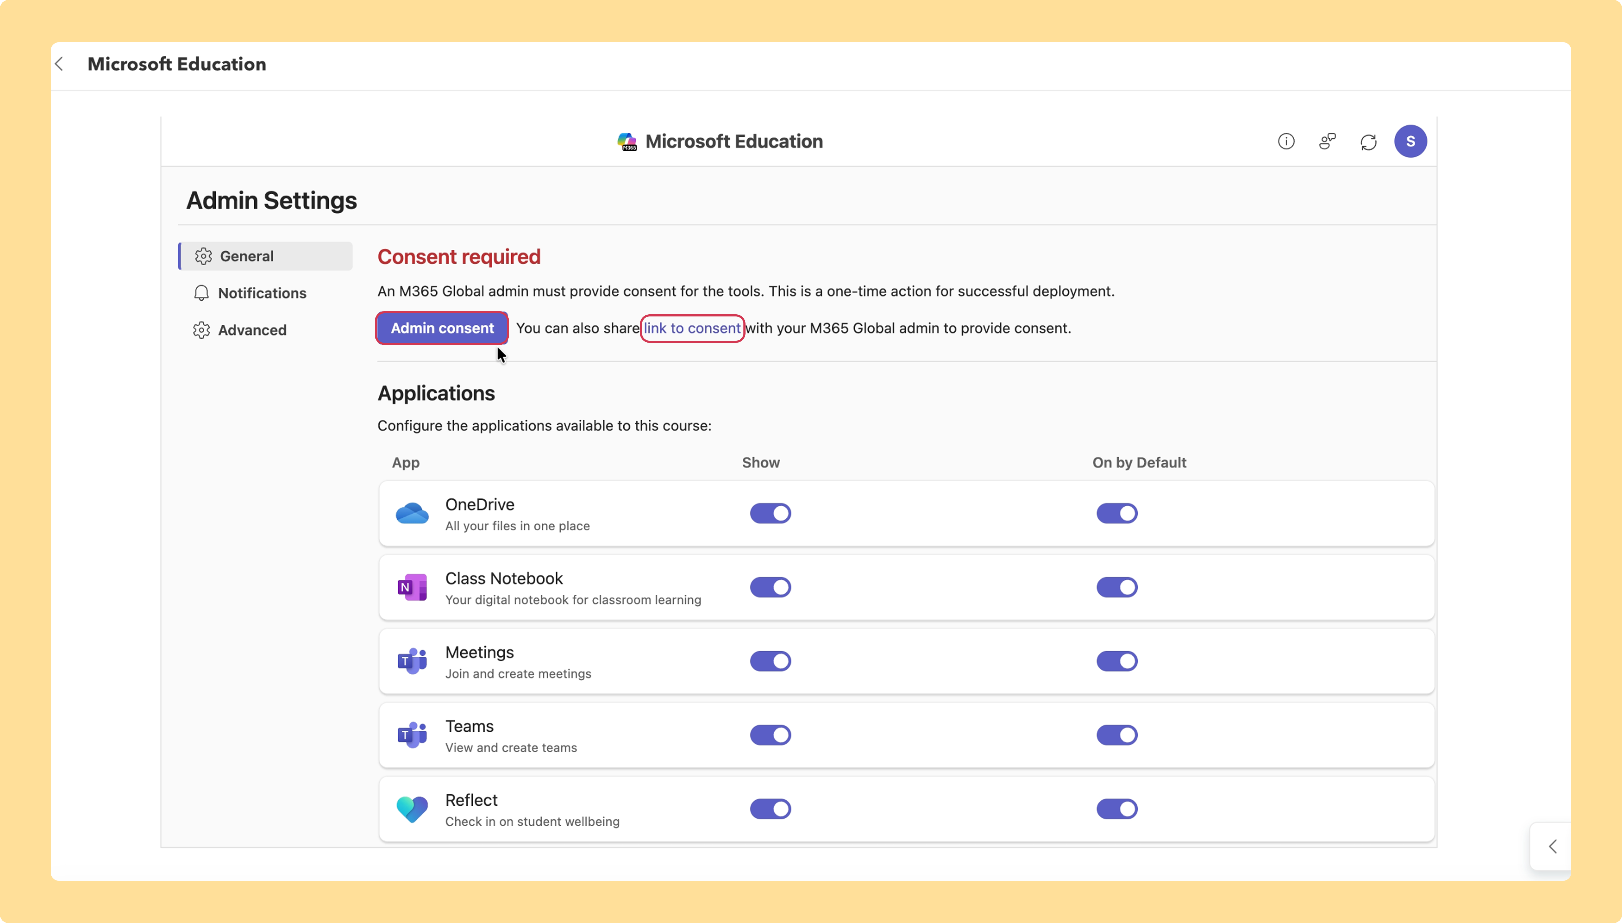Disable Teams Show switch

(770, 735)
